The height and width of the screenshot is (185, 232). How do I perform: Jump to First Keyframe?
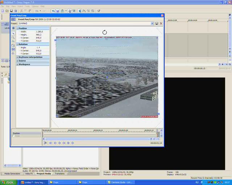[51, 143]
